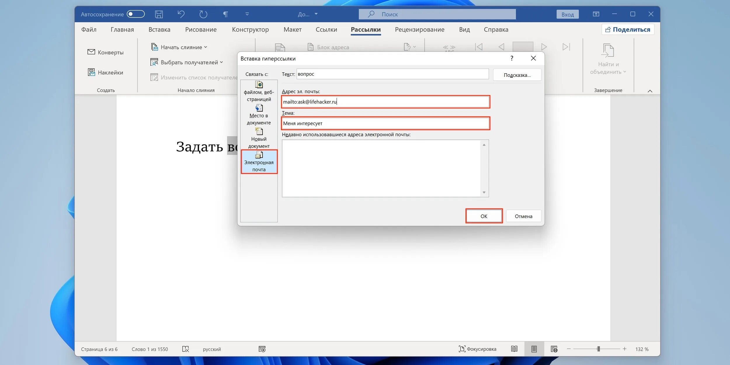
Task: Click the zoom slider handle
Action: [598, 349]
